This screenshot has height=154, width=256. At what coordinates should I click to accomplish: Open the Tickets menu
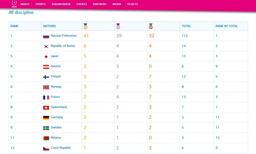point(132,4)
